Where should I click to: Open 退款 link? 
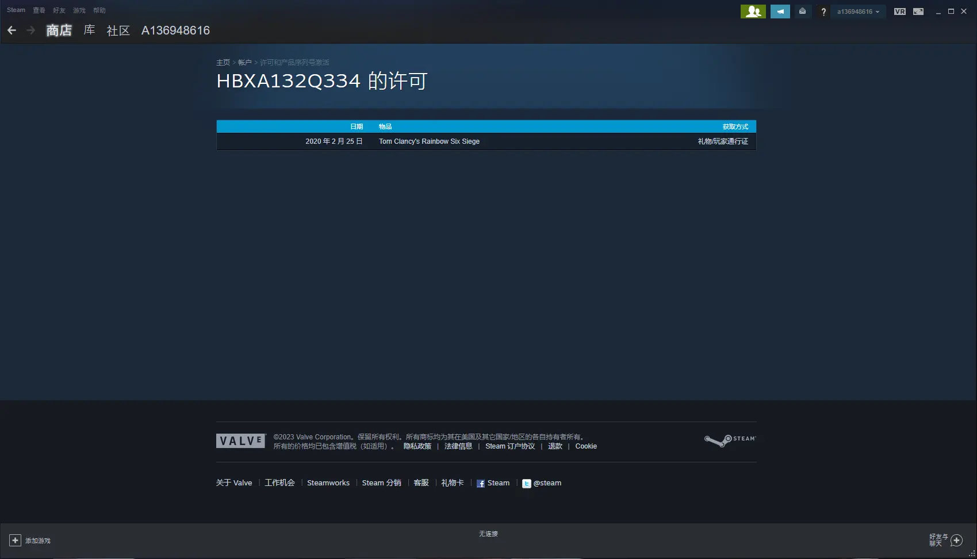click(x=555, y=446)
